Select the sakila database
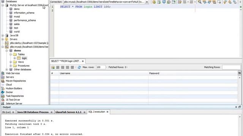Image resolution: width=243 pixels, height=136 pixels. pos(17,24)
